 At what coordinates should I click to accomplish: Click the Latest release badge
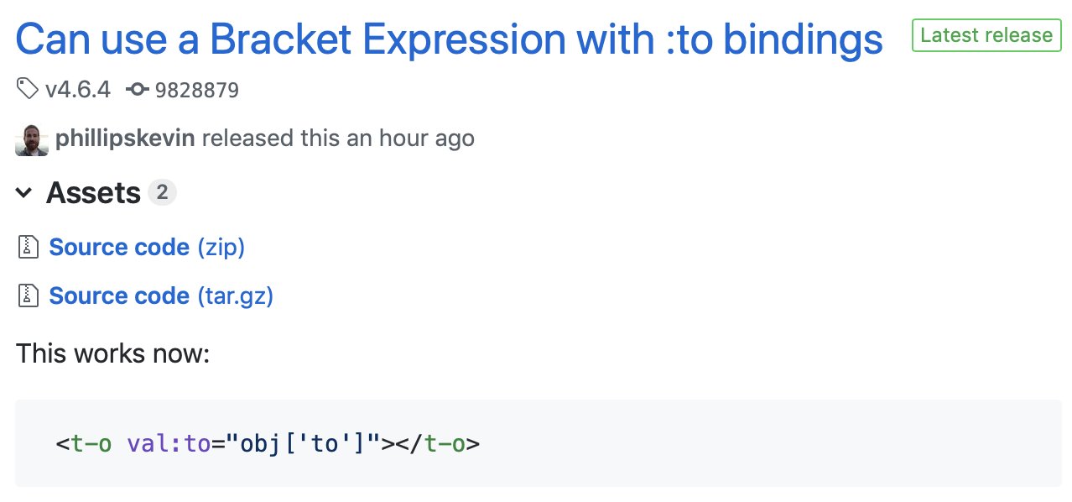tap(986, 35)
